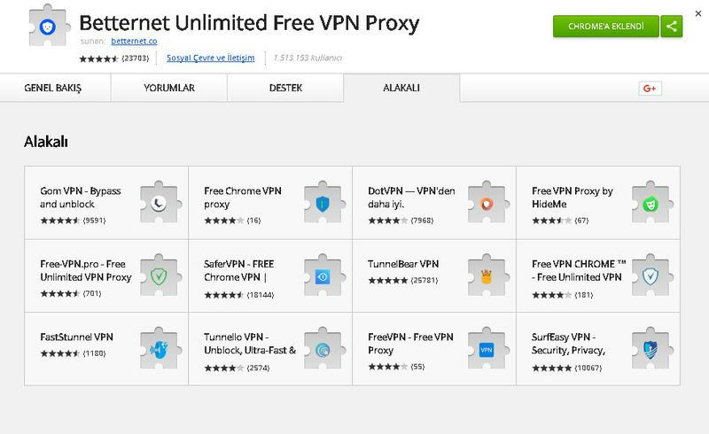Open the YORUMLAR tab
Viewport: 709px width, 434px height.
[169, 88]
